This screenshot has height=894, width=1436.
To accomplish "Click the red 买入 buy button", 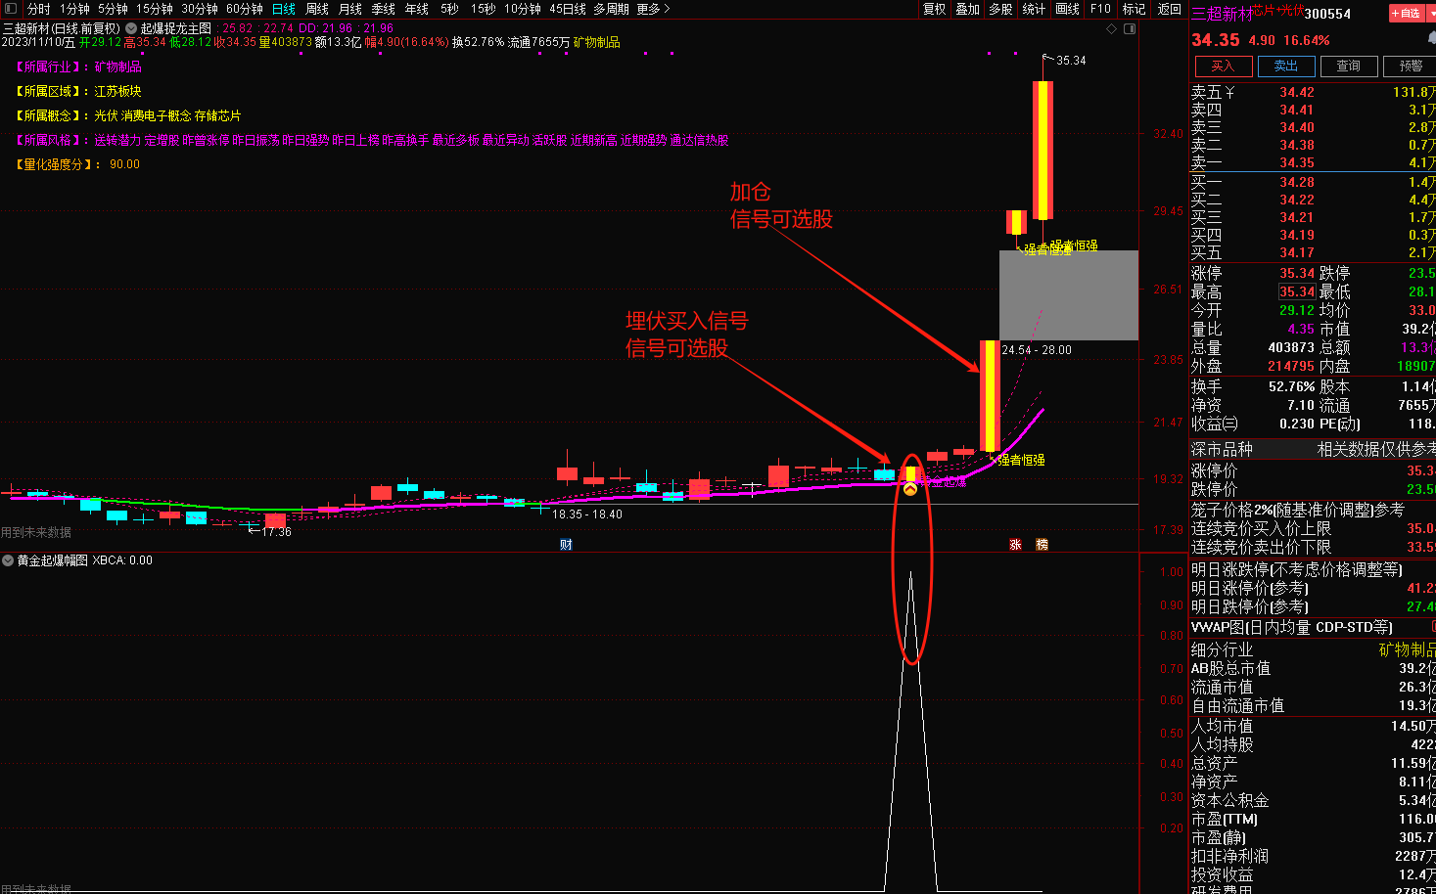I will click(1223, 67).
